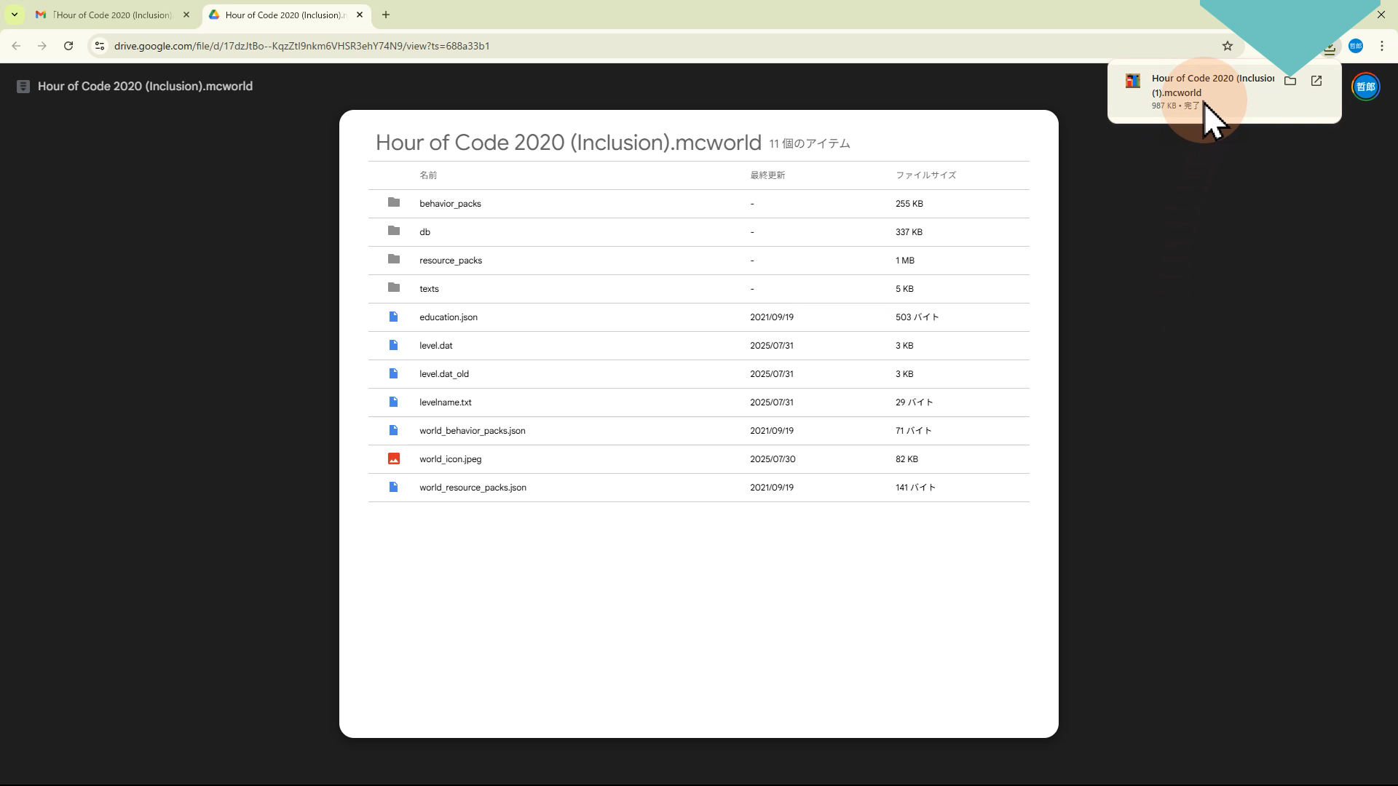This screenshot has height=786, width=1398.
Task: Click the show in folder icon in download popup
Action: [1290, 81]
